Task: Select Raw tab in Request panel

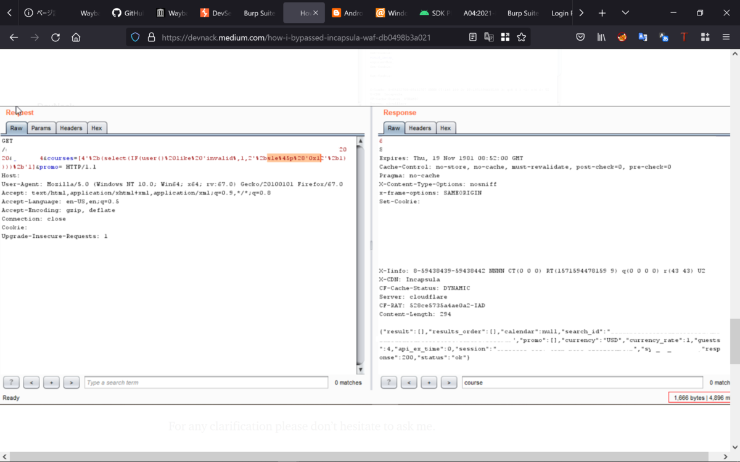Action: (17, 128)
